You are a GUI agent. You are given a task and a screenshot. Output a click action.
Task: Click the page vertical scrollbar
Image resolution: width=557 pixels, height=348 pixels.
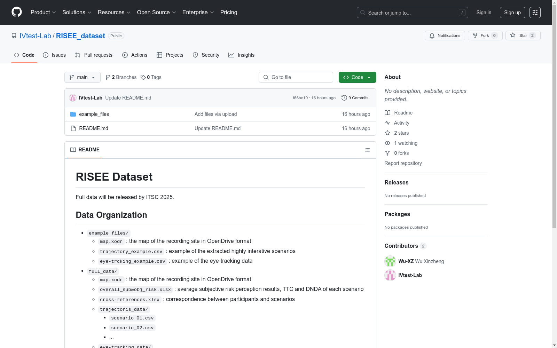(x=554, y=117)
